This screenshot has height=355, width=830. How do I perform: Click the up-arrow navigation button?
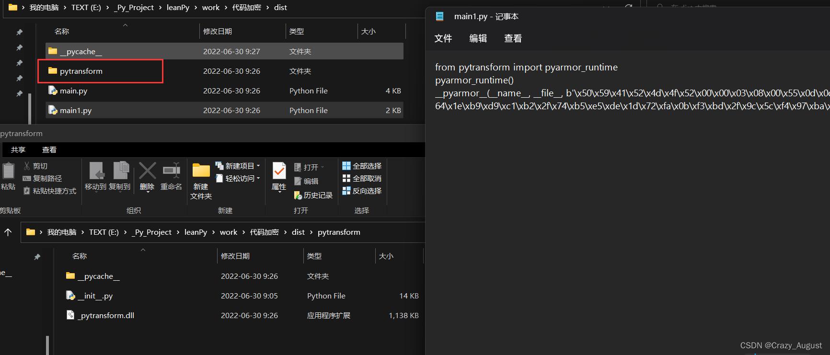click(x=8, y=232)
